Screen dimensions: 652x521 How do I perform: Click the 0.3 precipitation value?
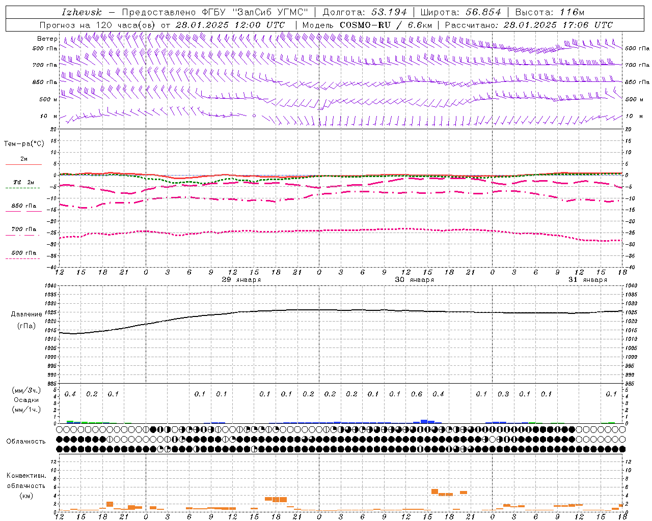tap(503, 394)
